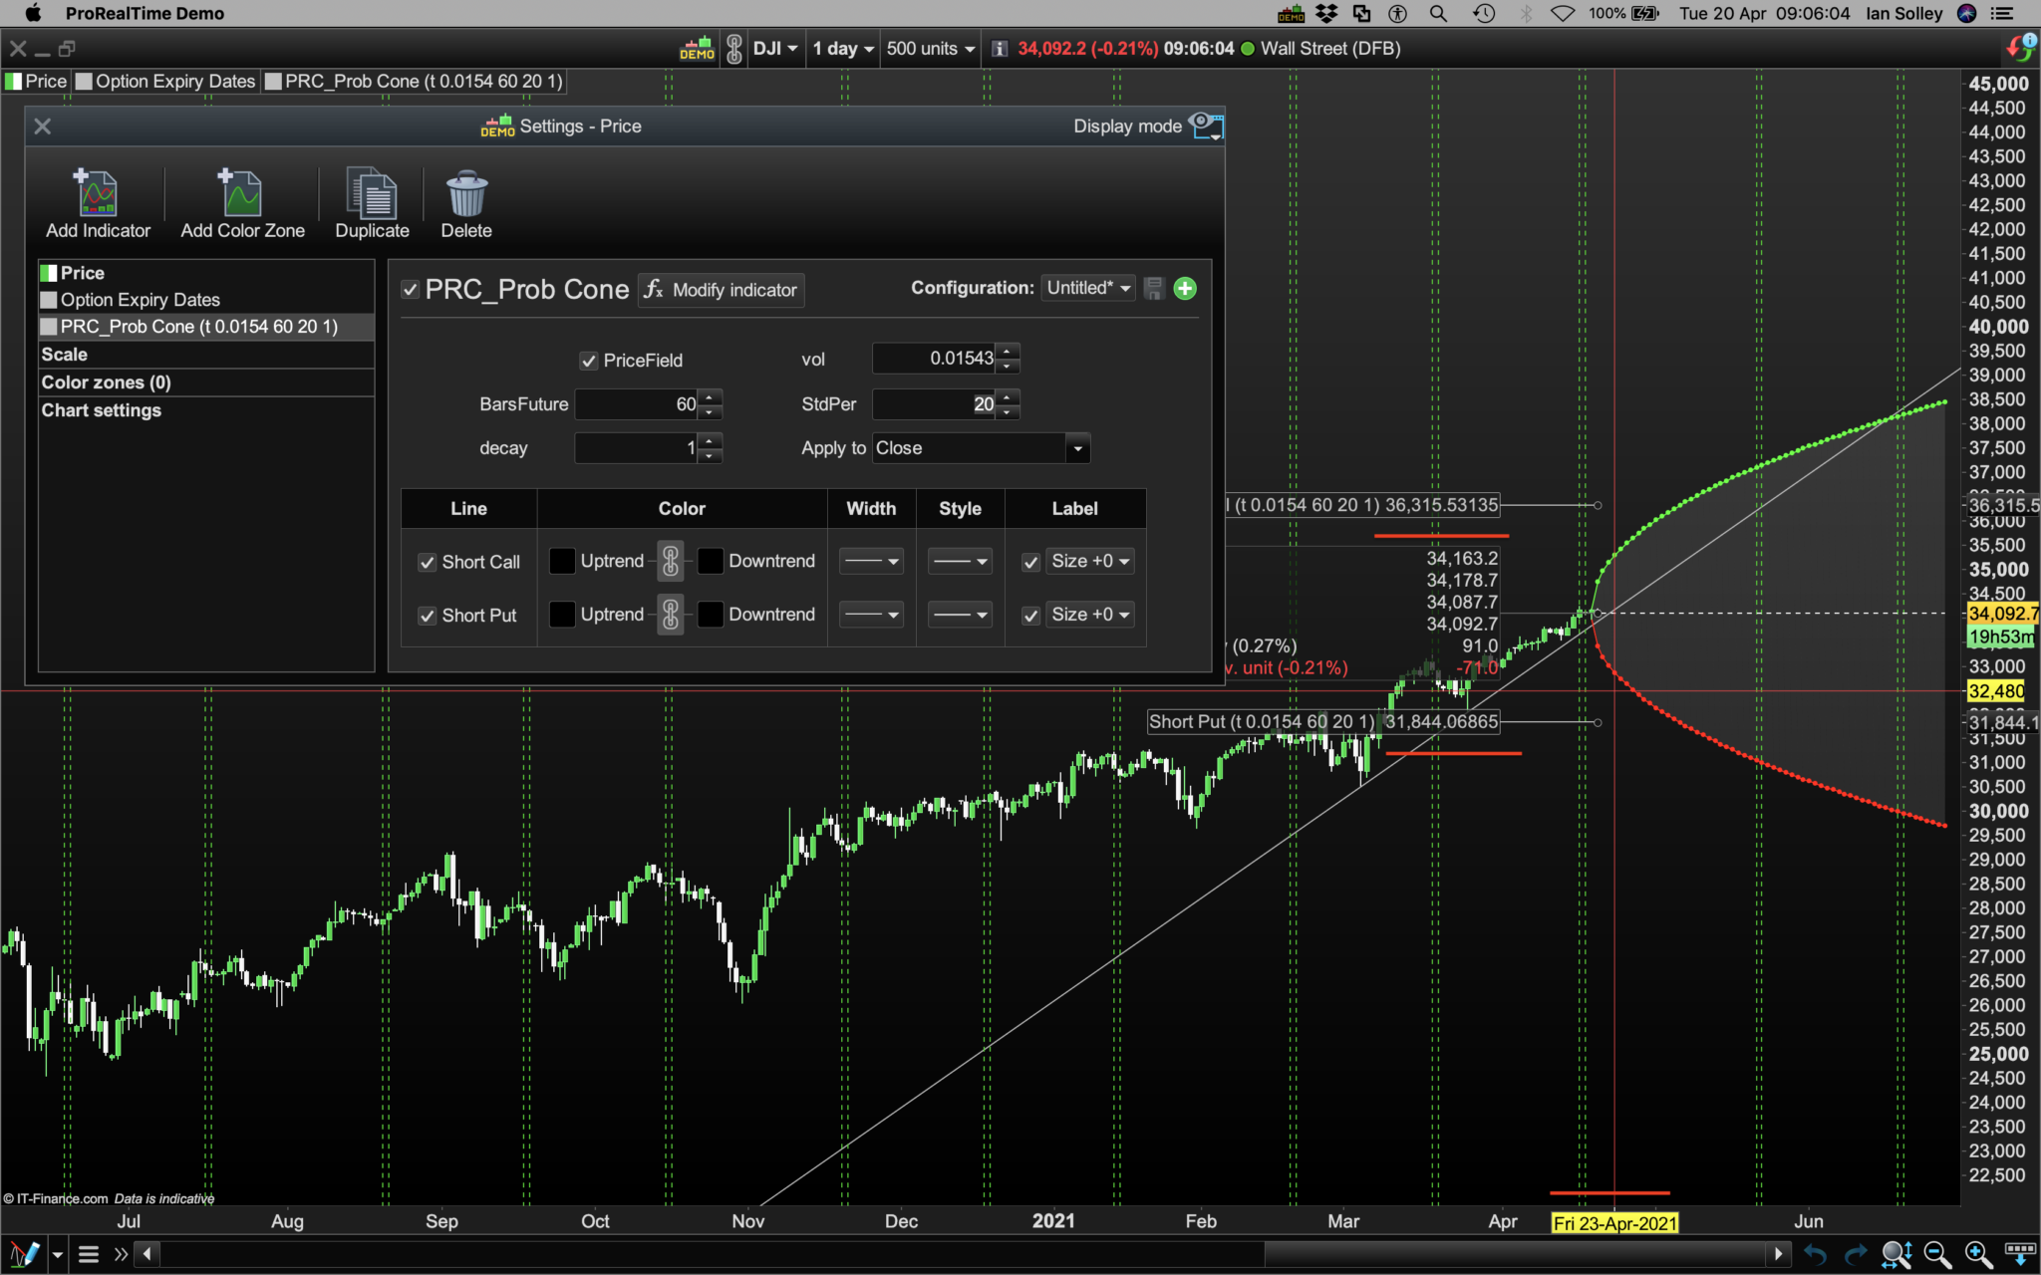2041x1275 pixels.
Task: Click the Add Indicator icon
Action: point(97,194)
